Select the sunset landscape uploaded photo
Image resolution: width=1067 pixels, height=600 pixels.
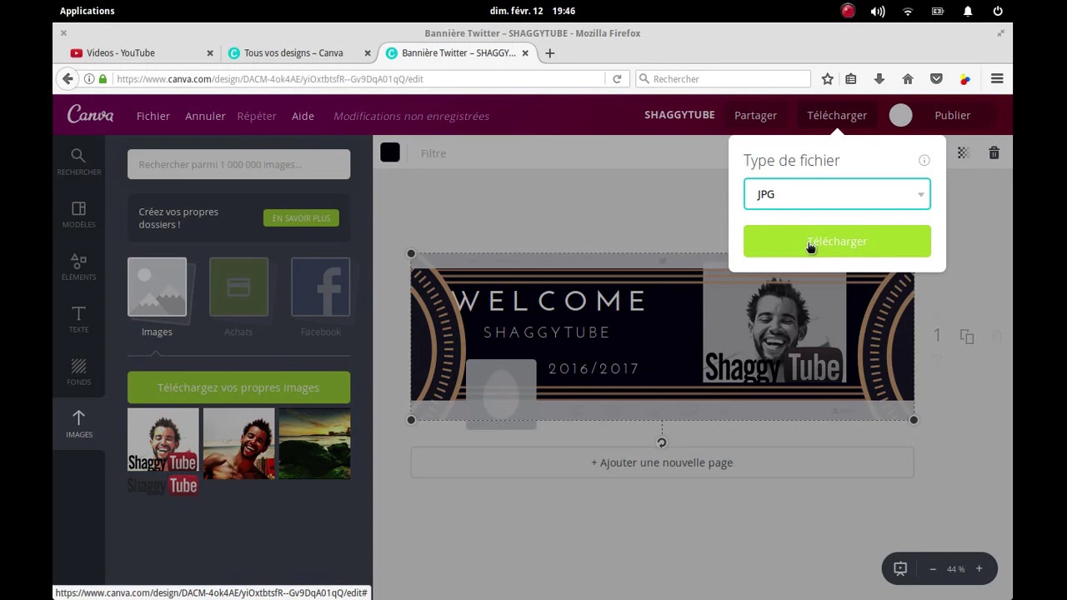pos(314,443)
